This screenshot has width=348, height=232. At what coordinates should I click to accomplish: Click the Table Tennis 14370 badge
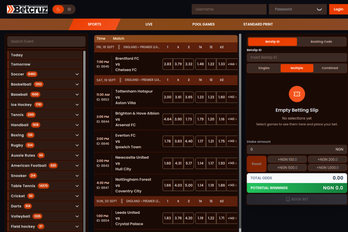click(x=43, y=186)
